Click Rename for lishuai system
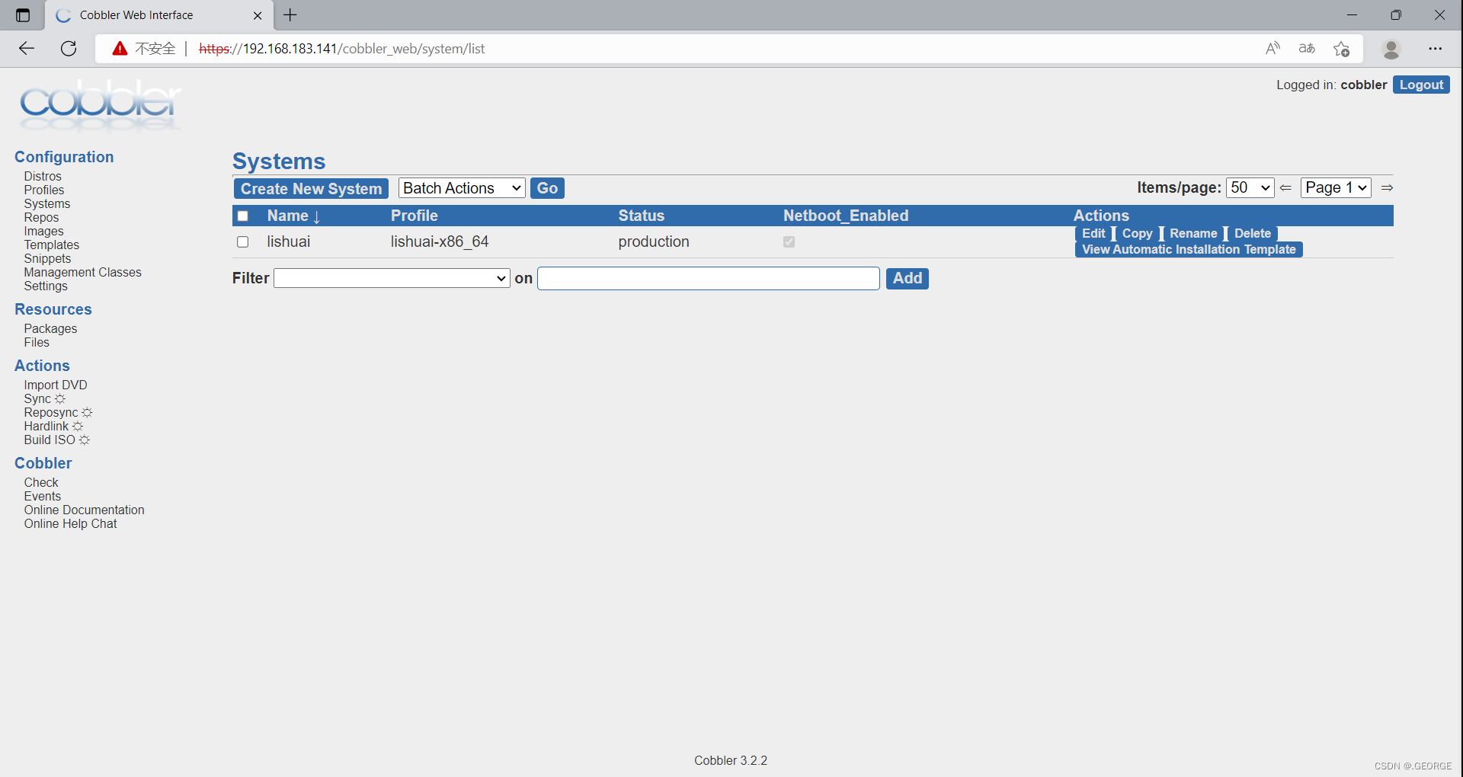Image resolution: width=1463 pixels, height=777 pixels. [x=1193, y=233]
